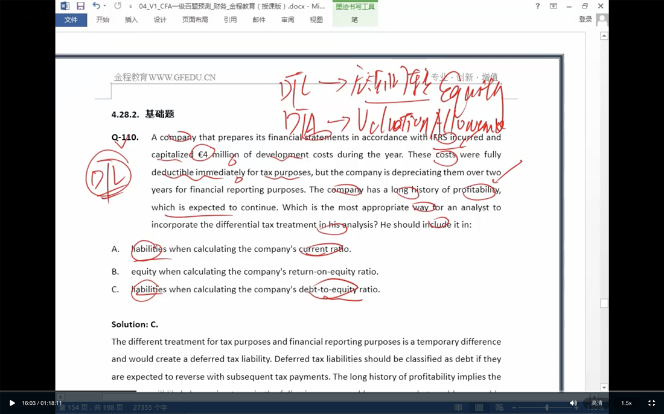The image size is (664, 414).
Task: Open the 笔 (Pen) ink tools tab
Action: coord(355,20)
